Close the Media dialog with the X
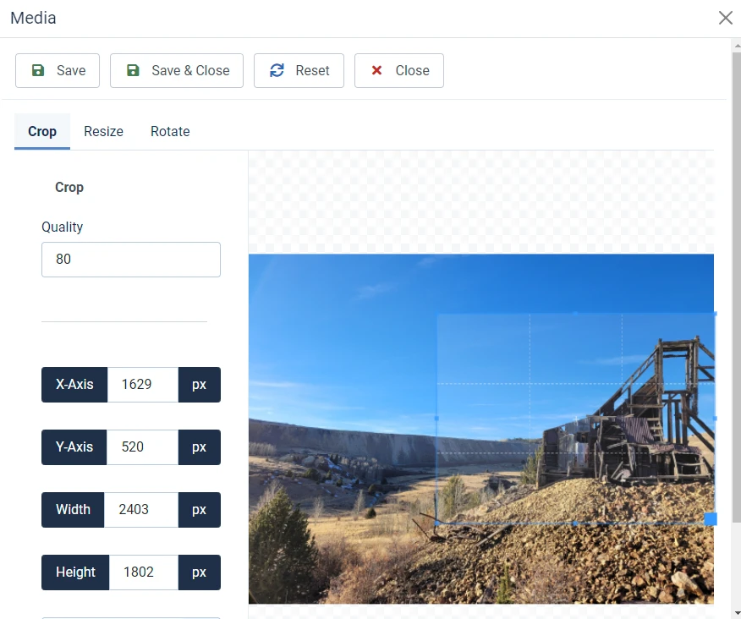The width and height of the screenshot is (741, 619). point(726,18)
